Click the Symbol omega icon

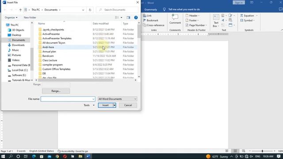point(242,20)
